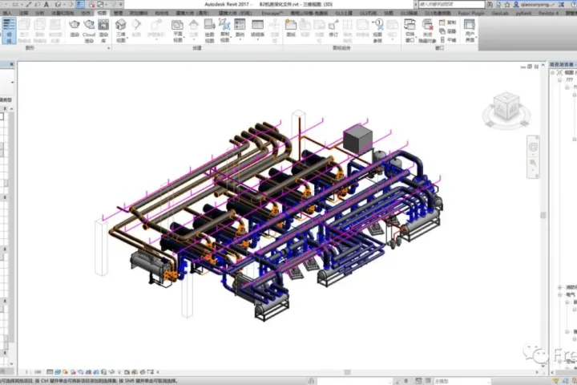Click the detail level icon on view control bar
Viewport: 577px width, 385px height.
click(50, 372)
